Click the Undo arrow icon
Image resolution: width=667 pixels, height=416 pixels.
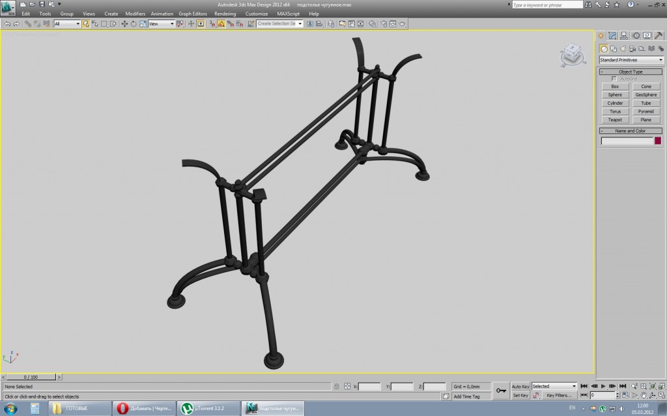[7, 24]
